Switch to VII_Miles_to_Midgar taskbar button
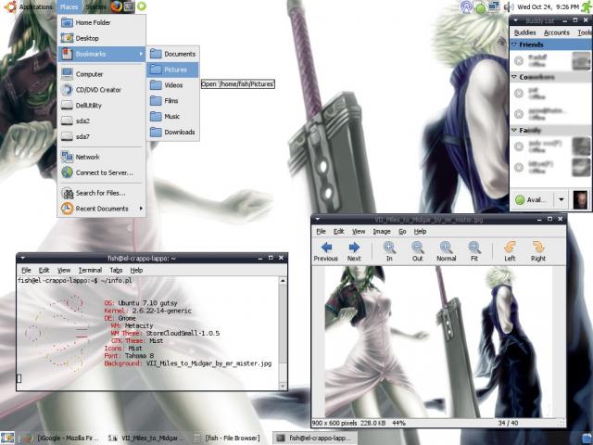 pyautogui.click(x=147, y=438)
